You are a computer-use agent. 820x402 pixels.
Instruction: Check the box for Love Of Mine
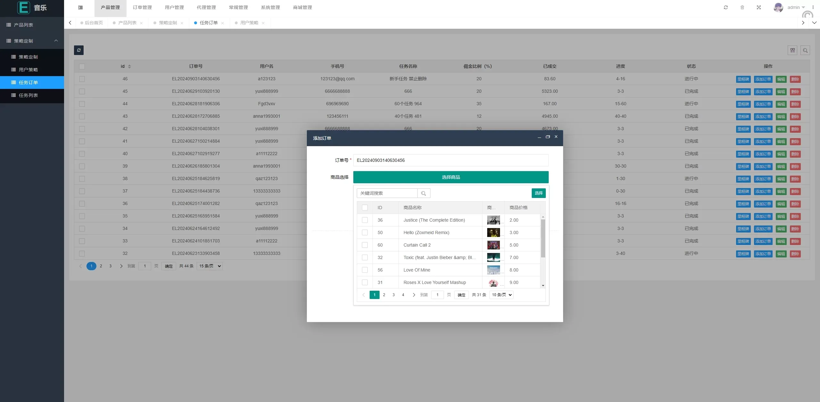click(x=365, y=270)
